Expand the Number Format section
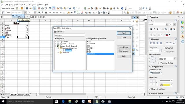The height and width of the screenshot is (104, 185). (150, 93)
